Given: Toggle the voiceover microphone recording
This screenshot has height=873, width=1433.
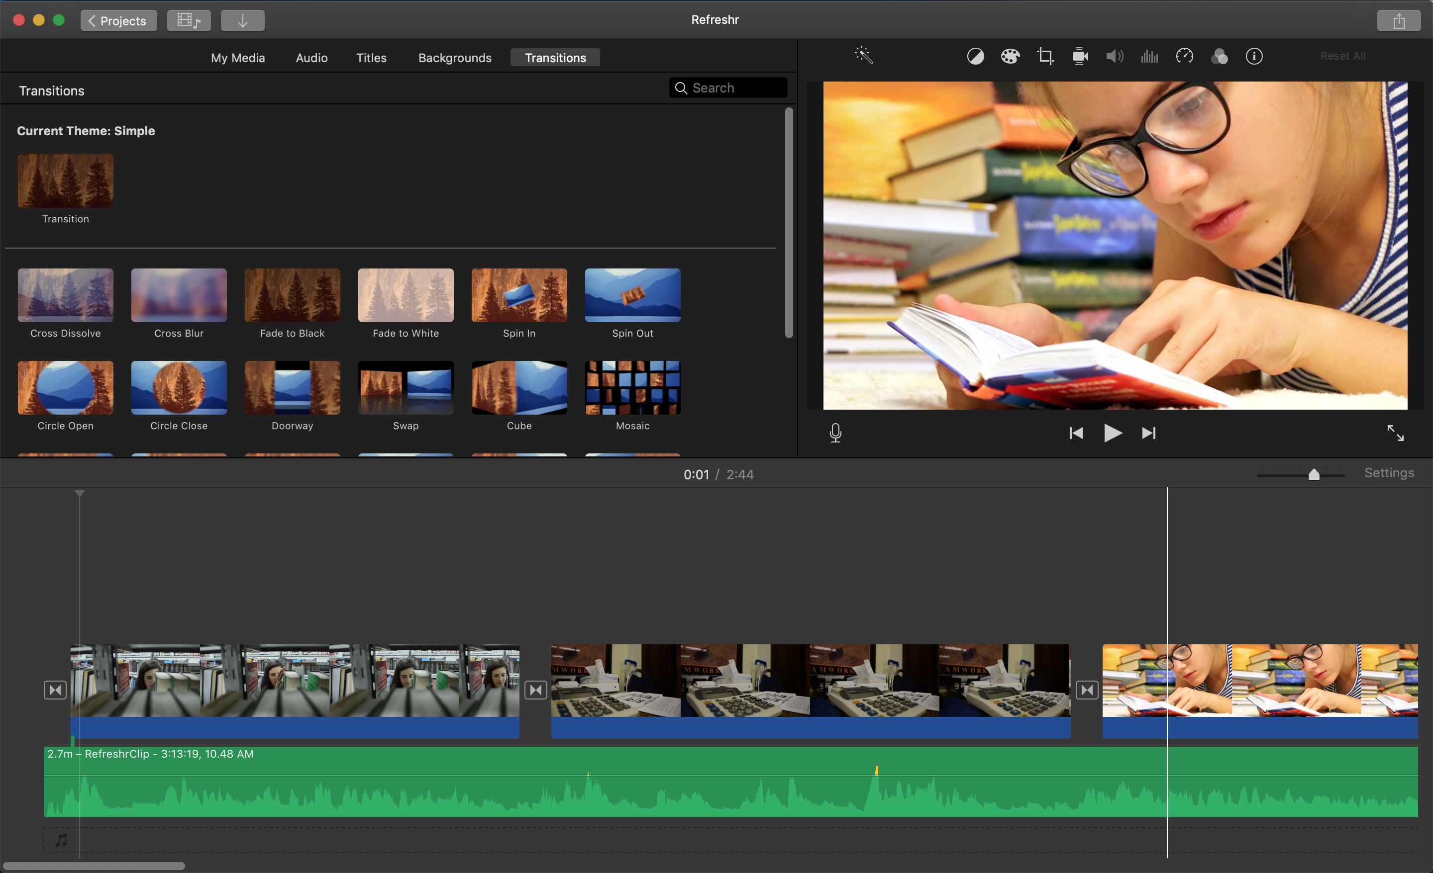Looking at the screenshot, I should point(836,433).
